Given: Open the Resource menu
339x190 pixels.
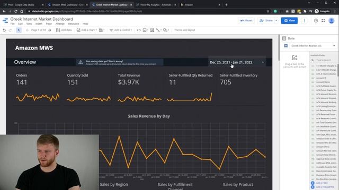Looking at the screenshot, I should (74, 24).
